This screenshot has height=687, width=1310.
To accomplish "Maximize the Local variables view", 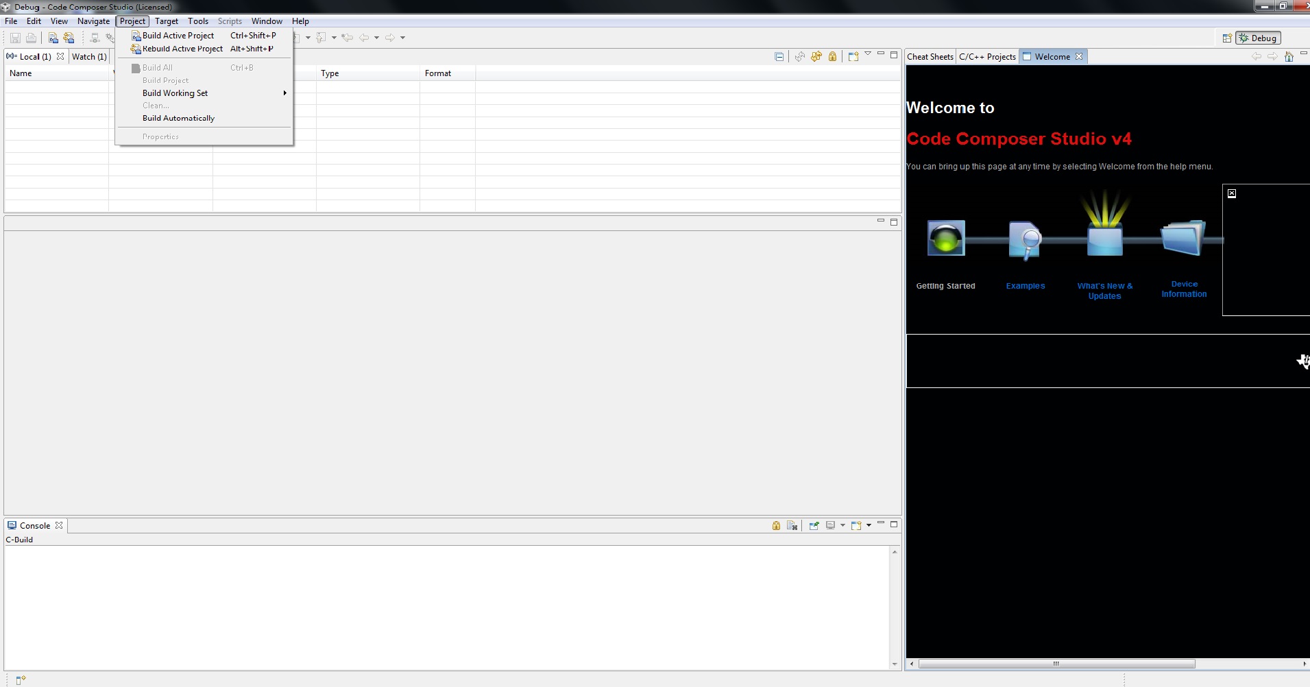I will coord(894,55).
